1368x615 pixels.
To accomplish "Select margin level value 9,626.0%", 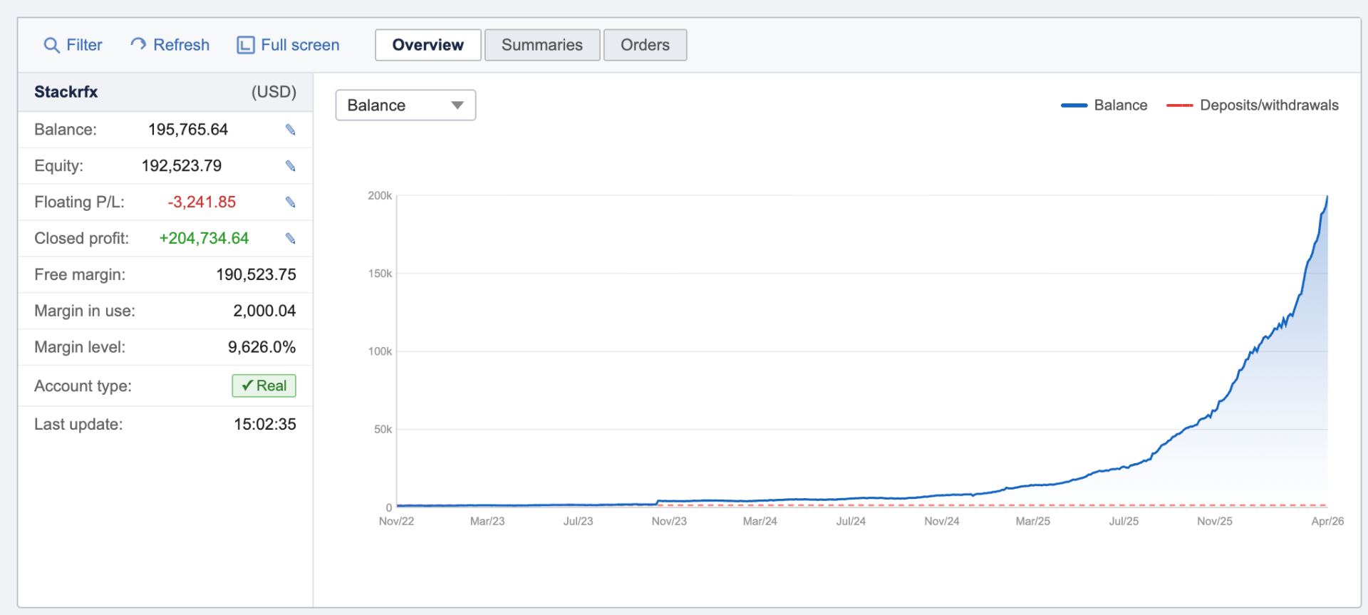I will point(261,348).
